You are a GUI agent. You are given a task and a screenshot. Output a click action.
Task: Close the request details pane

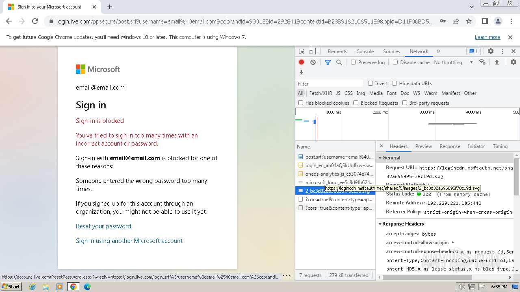coord(381,146)
